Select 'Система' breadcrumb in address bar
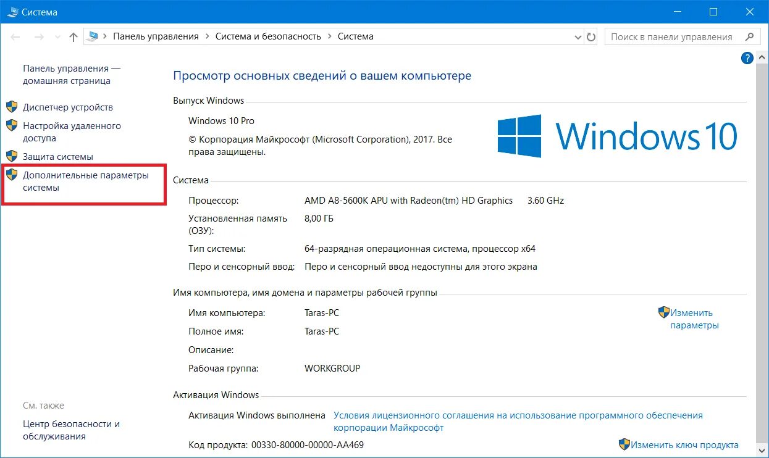 point(355,36)
